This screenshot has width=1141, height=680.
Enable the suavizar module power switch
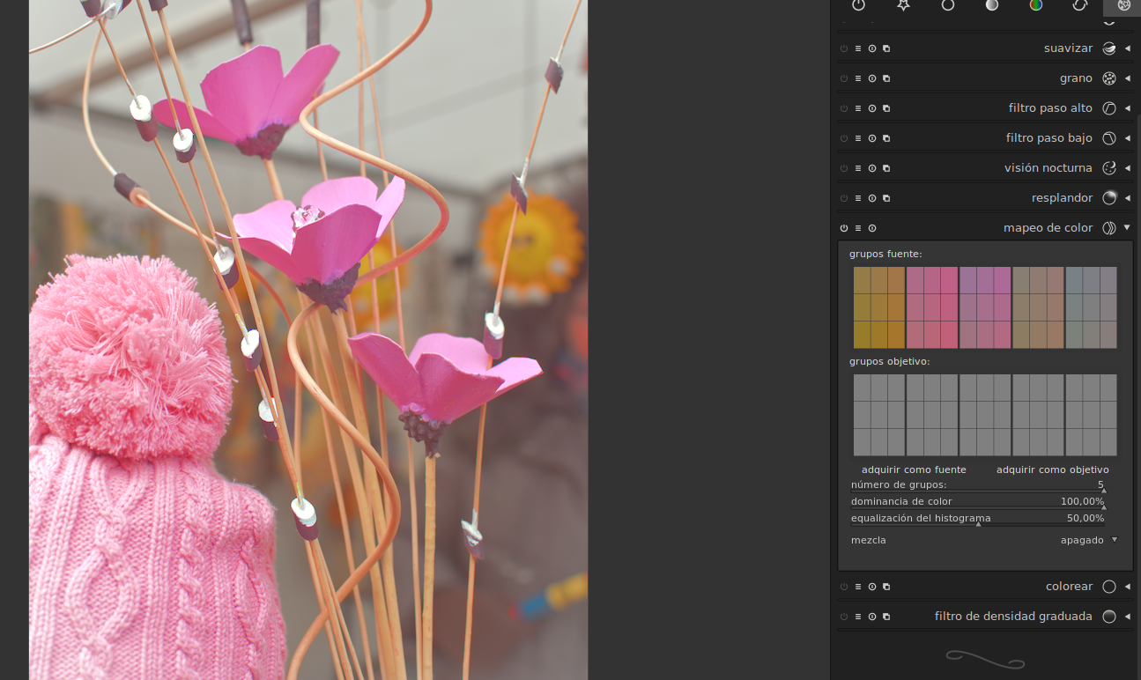844,48
